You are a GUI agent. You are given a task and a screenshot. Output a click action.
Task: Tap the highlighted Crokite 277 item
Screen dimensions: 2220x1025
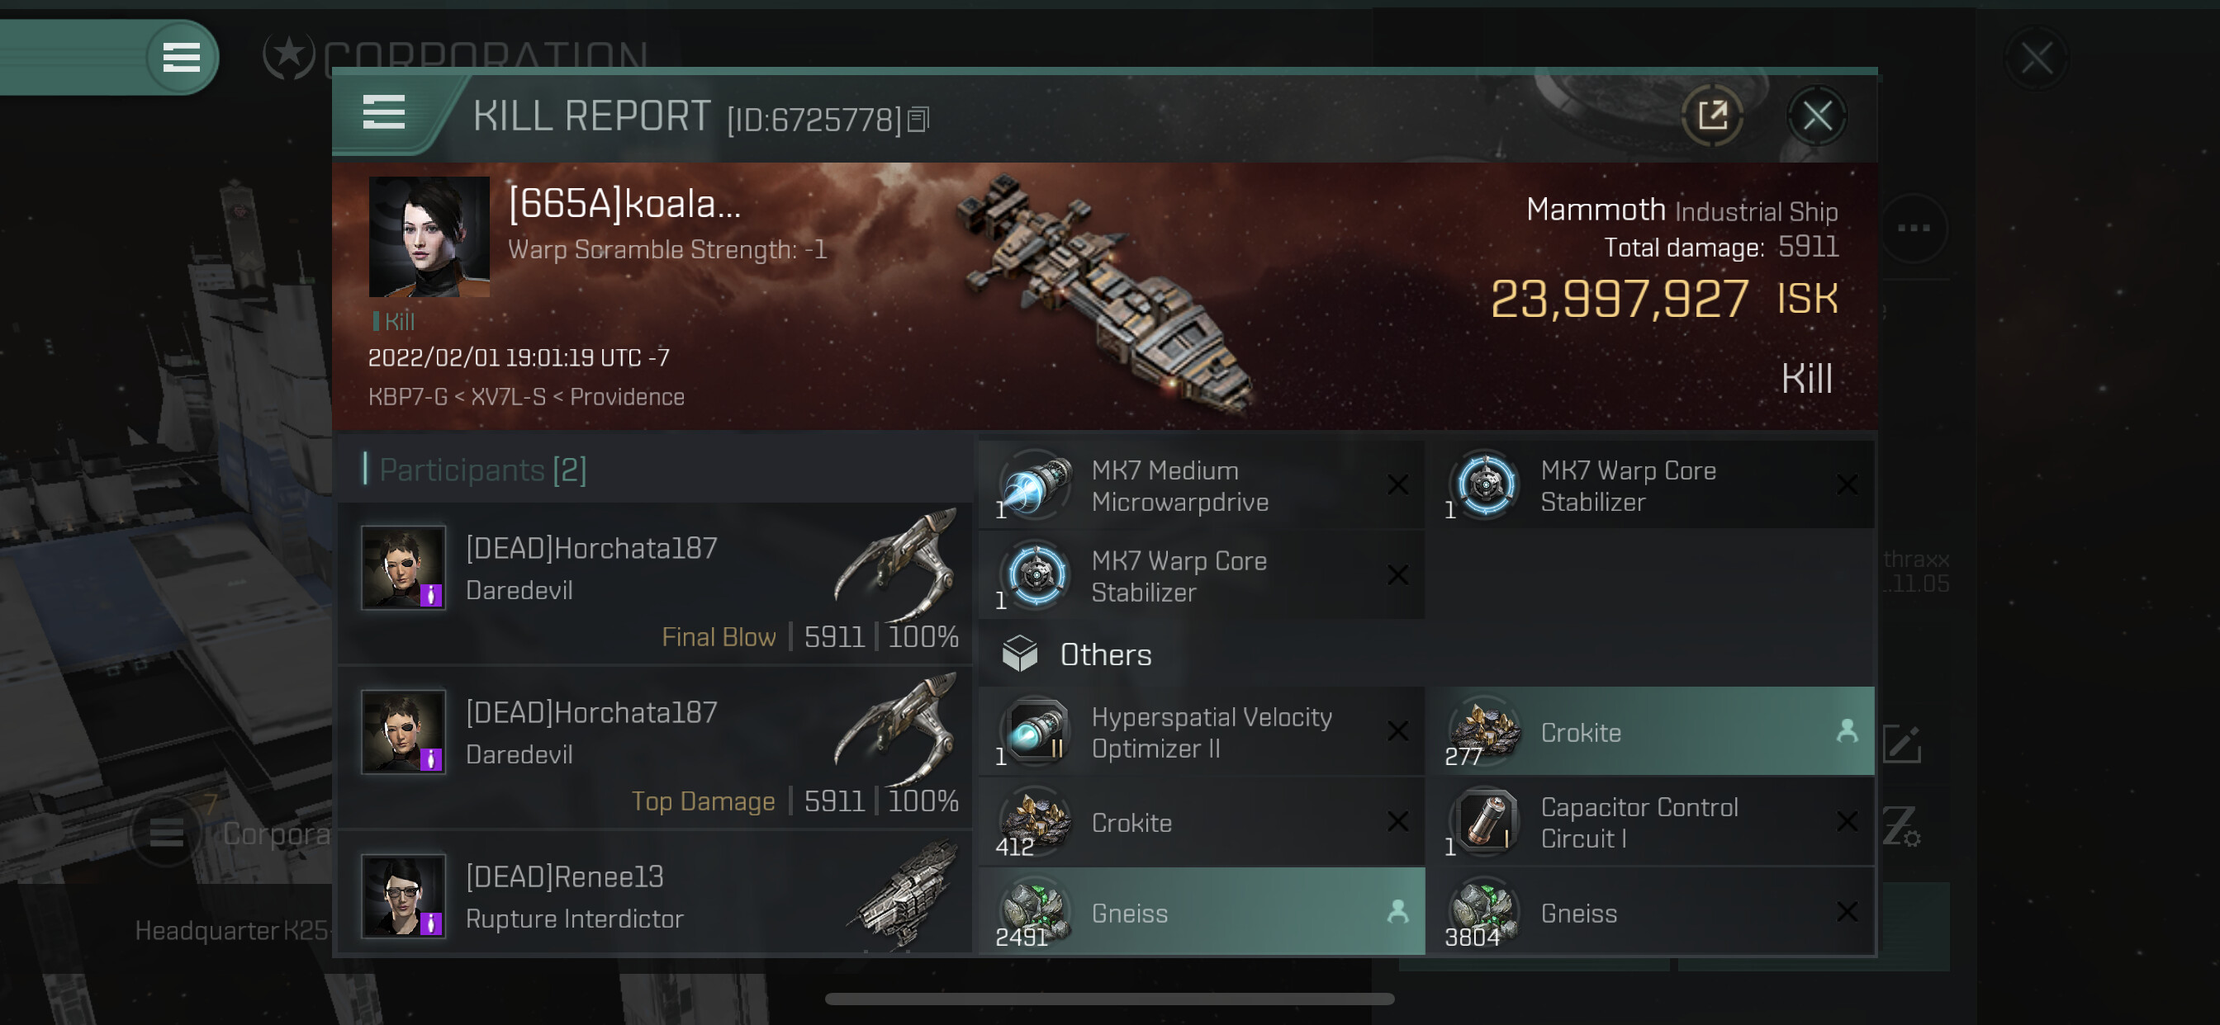(1649, 732)
